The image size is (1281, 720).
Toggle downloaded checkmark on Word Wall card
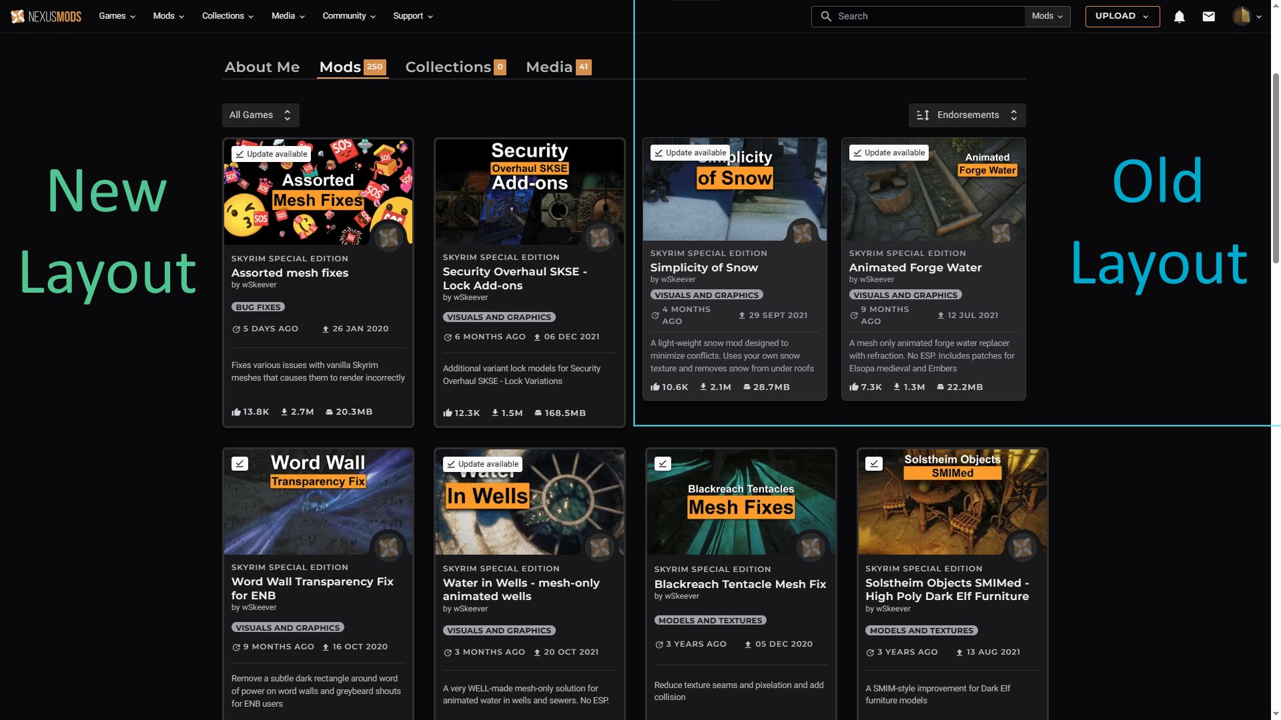tap(240, 463)
